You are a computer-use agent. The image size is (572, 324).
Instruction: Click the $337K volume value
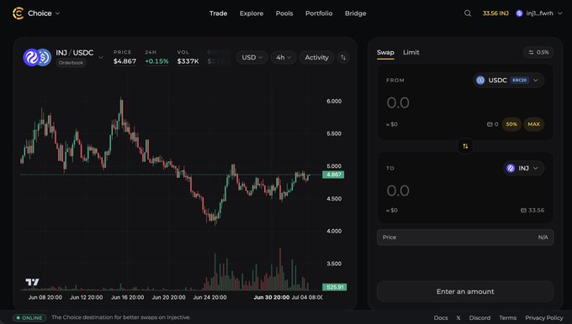[188, 61]
